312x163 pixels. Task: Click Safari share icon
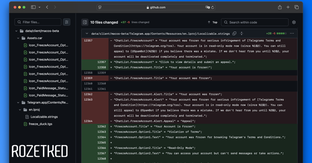280,7
